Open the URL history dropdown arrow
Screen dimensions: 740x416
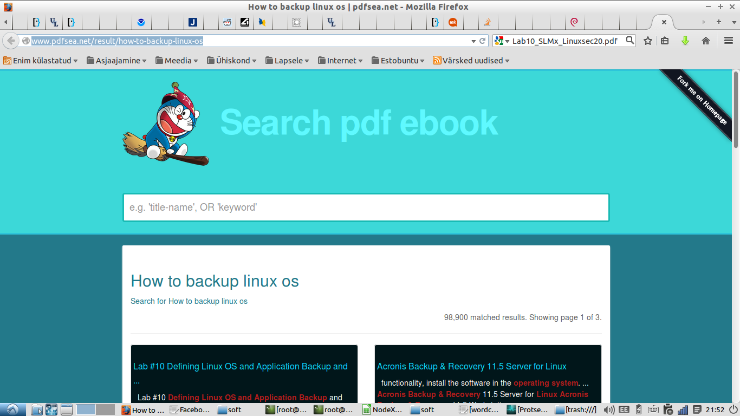[473, 41]
